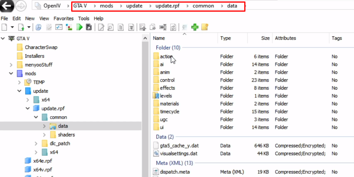Click the lined text page toolbar icon
The image size is (354, 177).
click(121, 27)
